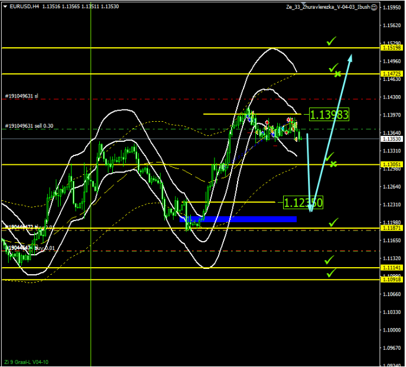406x367 pixels.
Task: Select the checkmark above the 1.15198 line
Action: pos(332,41)
